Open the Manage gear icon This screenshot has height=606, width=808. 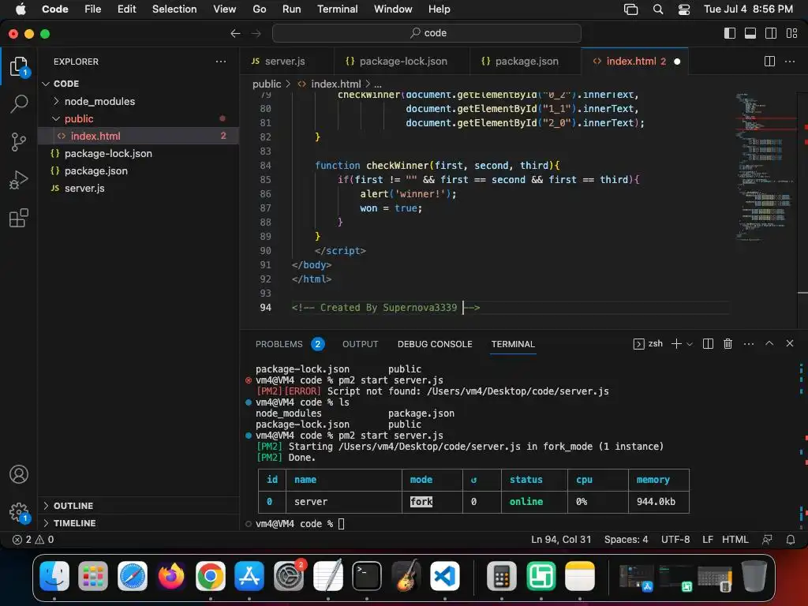pyautogui.click(x=19, y=512)
